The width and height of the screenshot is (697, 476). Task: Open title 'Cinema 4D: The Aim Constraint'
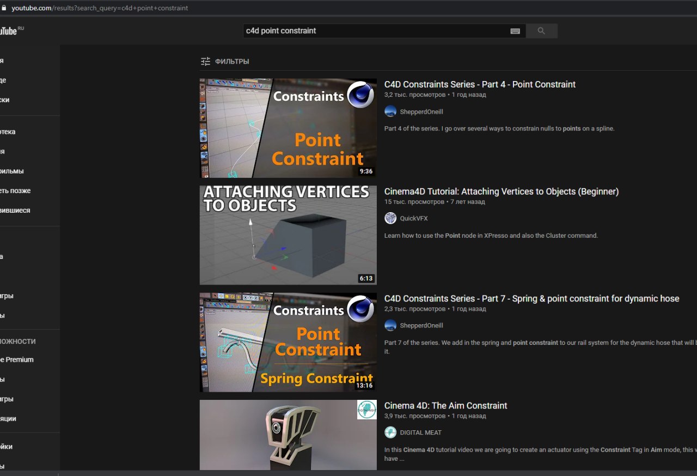pyautogui.click(x=445, y=406)
